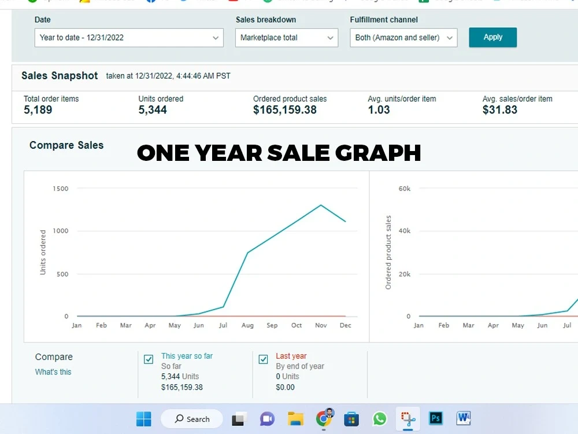This screenshot has height=434, width=578.
Task: Open Task View from the taskbar
Action: coord(238,419)
